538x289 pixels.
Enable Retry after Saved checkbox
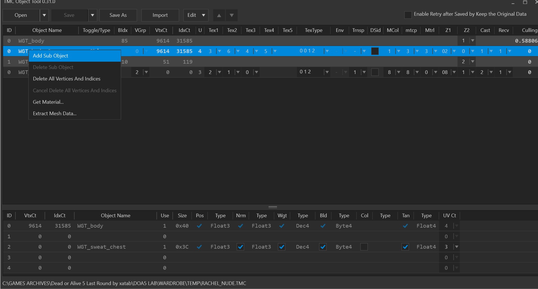coord(408,15)
